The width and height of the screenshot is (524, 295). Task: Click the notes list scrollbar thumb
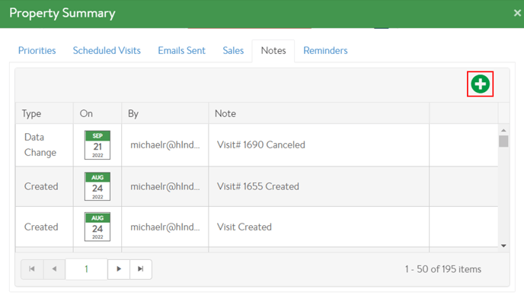pyautogui.click(x=503, y=141)
